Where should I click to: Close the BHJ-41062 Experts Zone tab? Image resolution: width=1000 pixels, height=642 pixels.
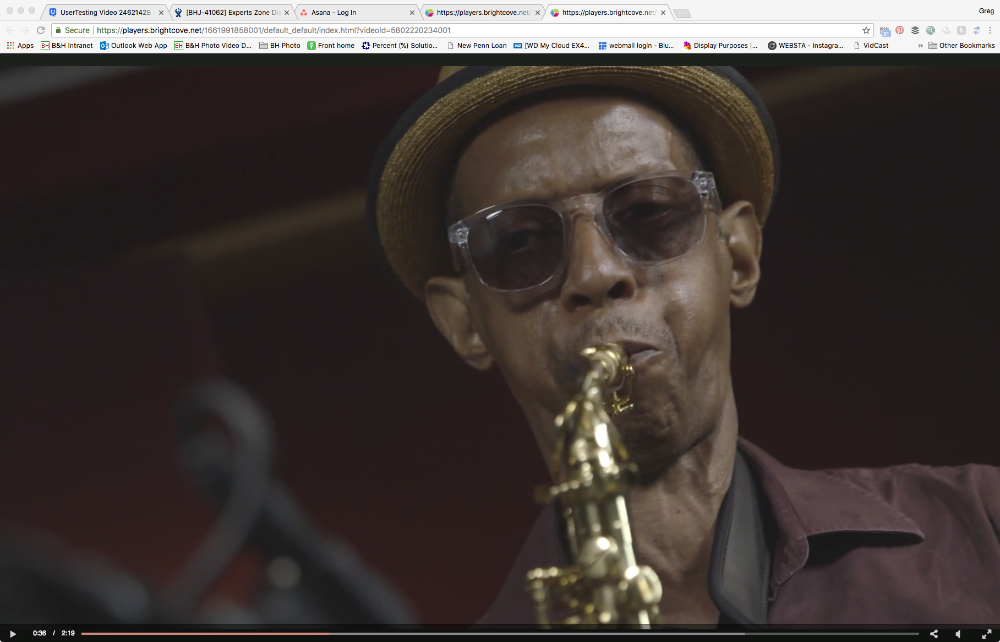pyautogui.click(x=287, y=13)
